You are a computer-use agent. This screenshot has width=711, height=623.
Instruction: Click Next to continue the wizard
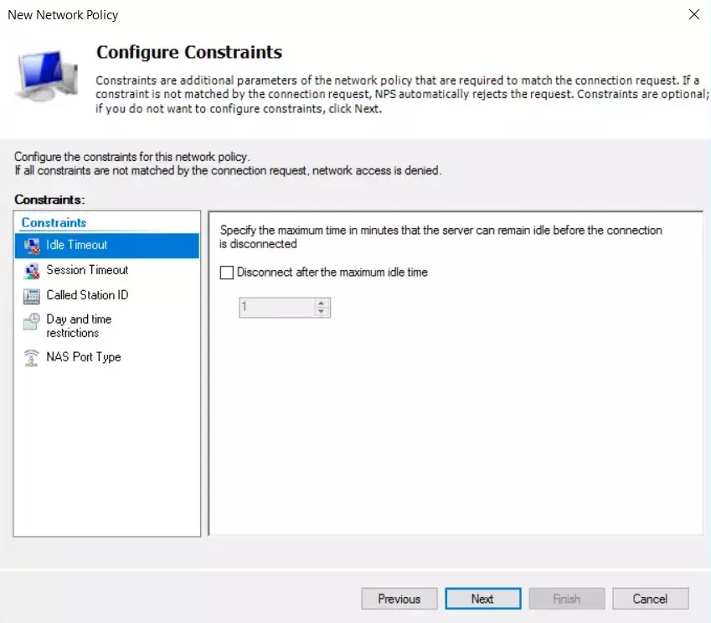tap(483, 599)
